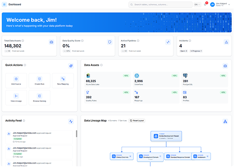Click the Data Quality Score card icon

[110, 42]
